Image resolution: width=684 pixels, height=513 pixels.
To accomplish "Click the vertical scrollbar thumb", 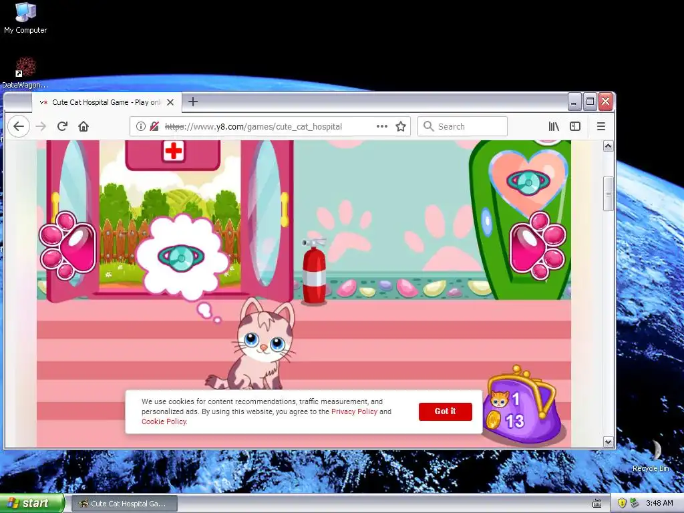I will pos(608,194).
